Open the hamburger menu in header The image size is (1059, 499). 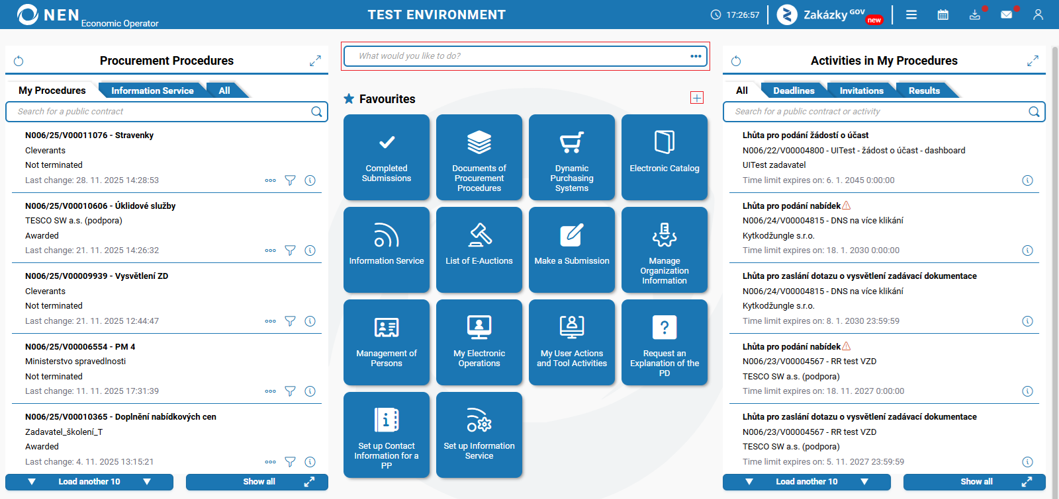click(x=911, y=15)
